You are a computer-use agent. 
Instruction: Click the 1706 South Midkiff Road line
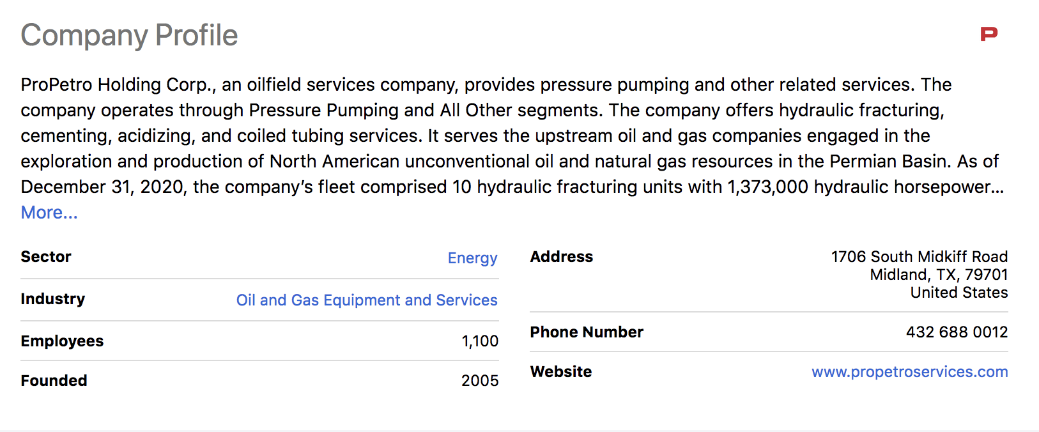[x=919, y=257]
